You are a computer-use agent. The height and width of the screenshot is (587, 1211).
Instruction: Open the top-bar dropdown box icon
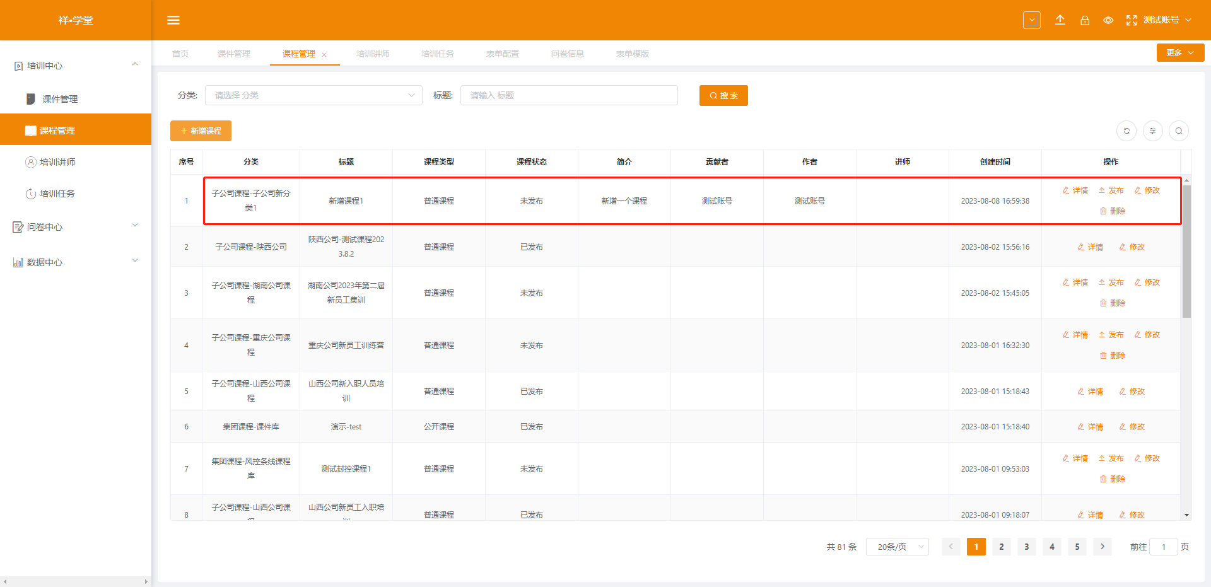(1032, 20)
